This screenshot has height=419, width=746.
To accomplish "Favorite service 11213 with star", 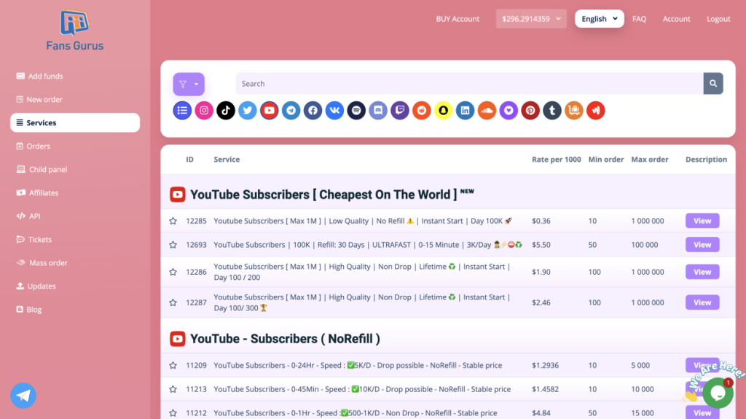I will click(x=173, y=389).
